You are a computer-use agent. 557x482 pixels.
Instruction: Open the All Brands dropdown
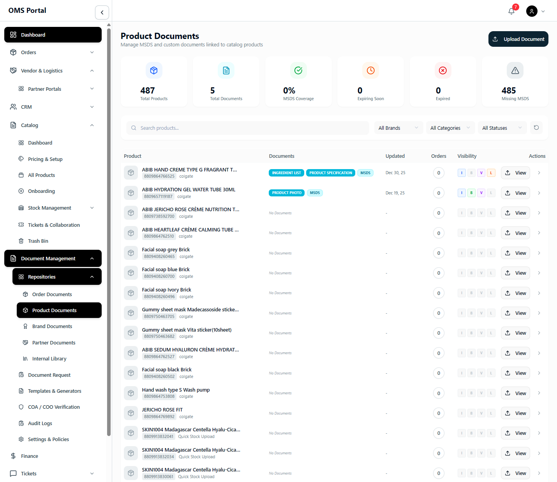point(398,128)
